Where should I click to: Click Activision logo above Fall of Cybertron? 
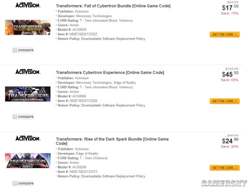28,5
